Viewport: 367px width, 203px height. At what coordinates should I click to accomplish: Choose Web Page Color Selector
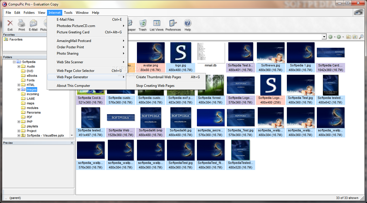(x=87, y=71)
